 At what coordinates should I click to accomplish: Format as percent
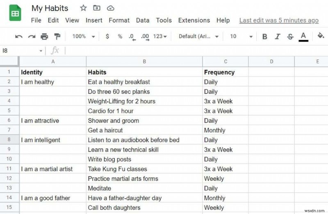point(120,36)
